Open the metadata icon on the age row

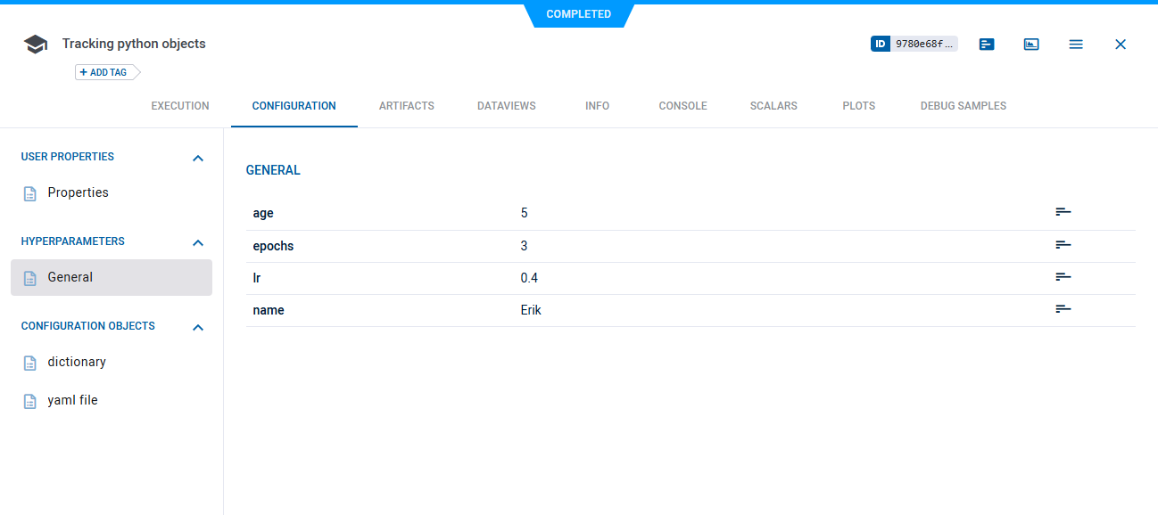(1063, 211)
